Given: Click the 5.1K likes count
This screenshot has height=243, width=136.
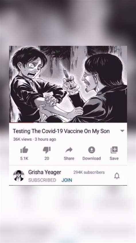Looking at the screenshot, I should pos(24,158).
